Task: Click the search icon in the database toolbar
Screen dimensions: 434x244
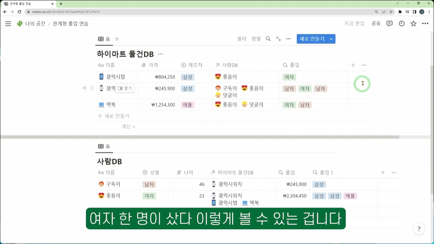Action: 268,39
